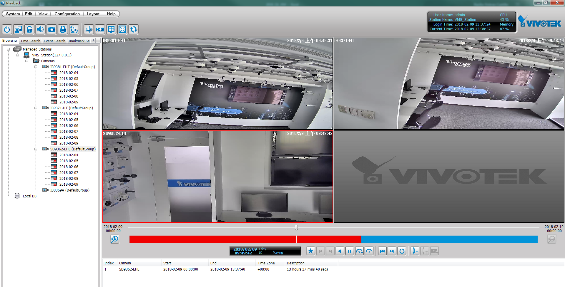The image size is (565, 287).
Task: Select 2018-02-08 under IB9371-HT
Action: coord(69,137)
